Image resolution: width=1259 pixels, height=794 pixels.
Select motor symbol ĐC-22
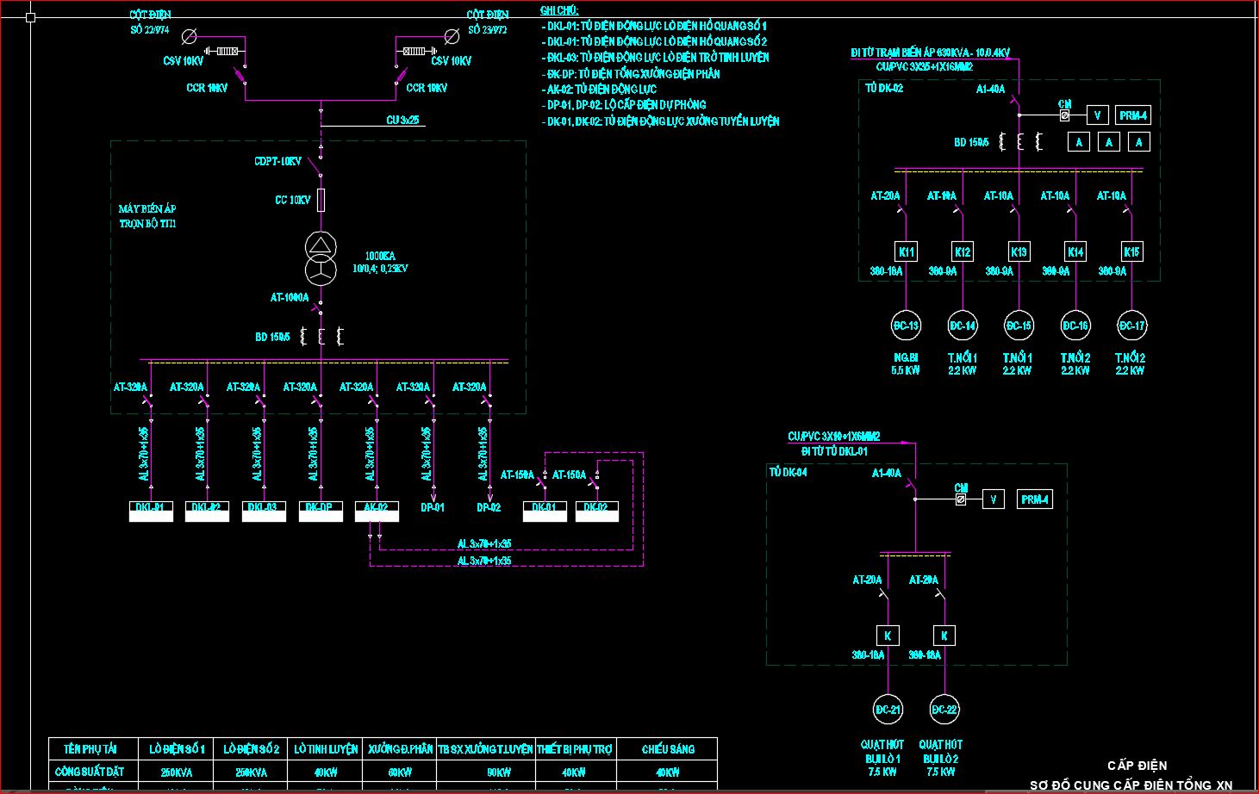click(x=944, y=710)
